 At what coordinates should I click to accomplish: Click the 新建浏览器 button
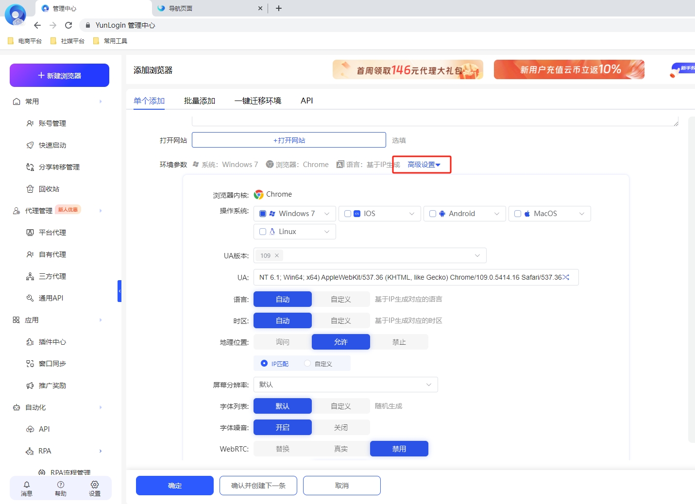coord(59,75)
